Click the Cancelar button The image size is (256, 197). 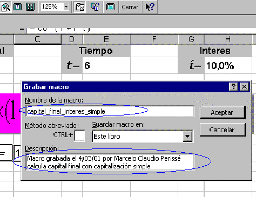click(x=223, y=130)
